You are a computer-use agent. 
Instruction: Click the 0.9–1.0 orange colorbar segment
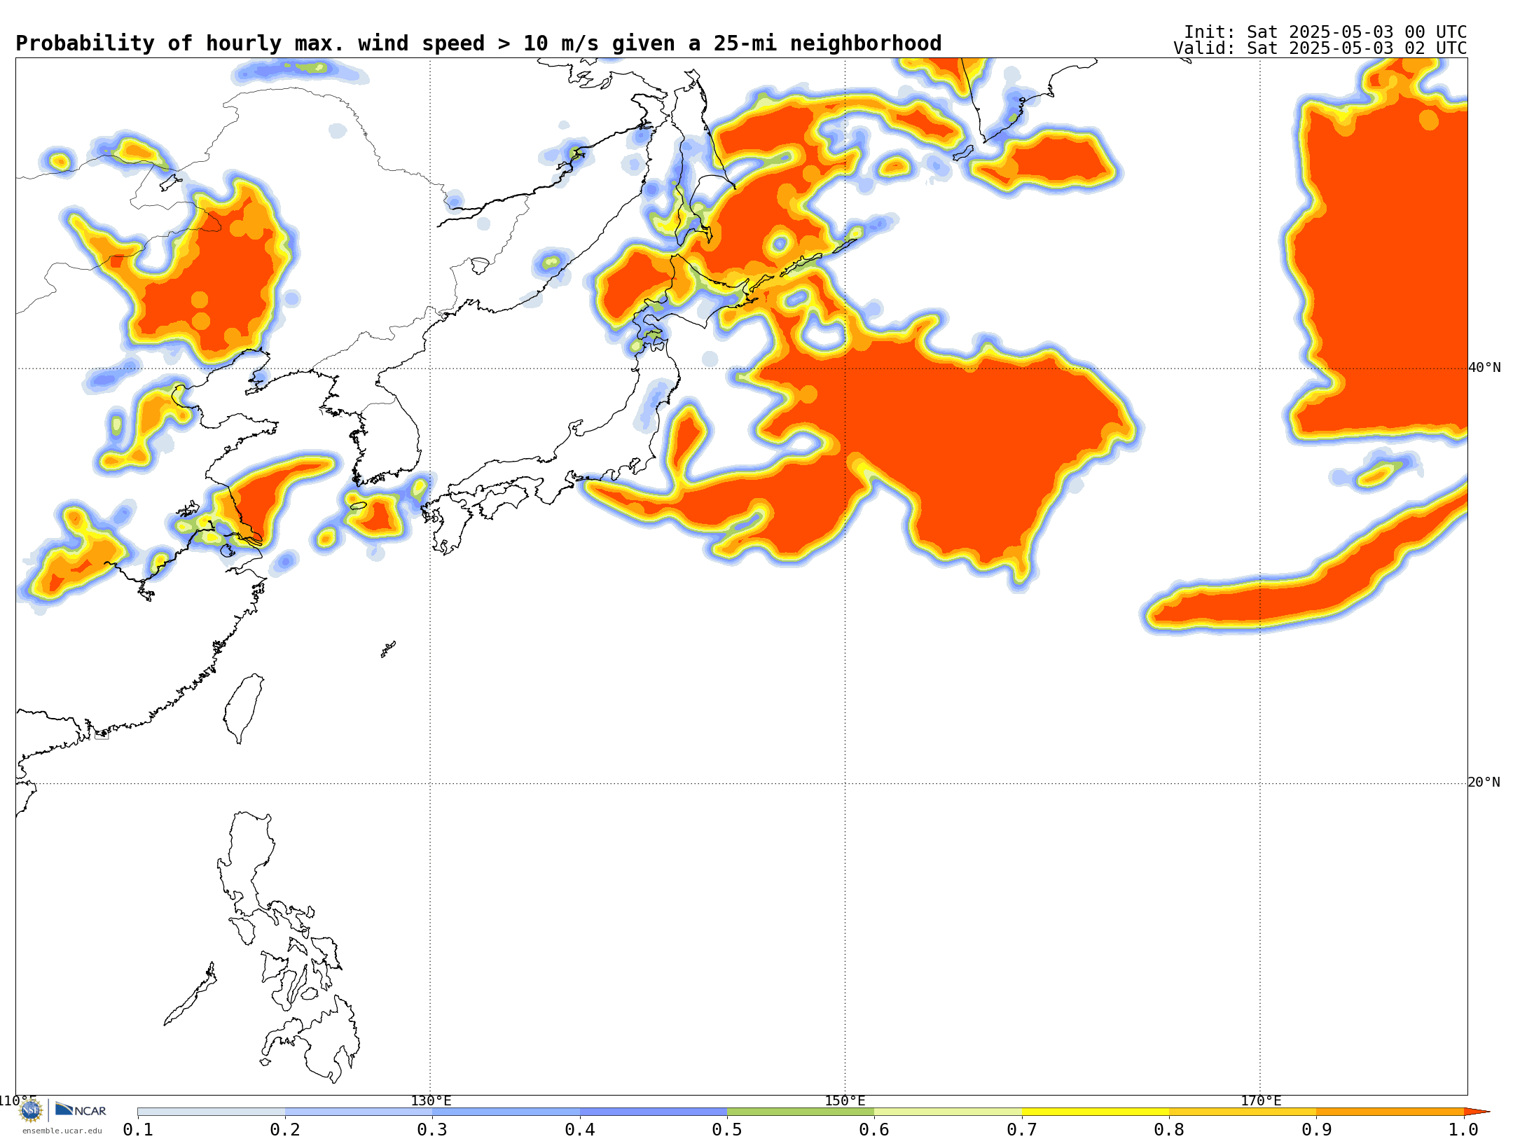coord(1390,1112)
